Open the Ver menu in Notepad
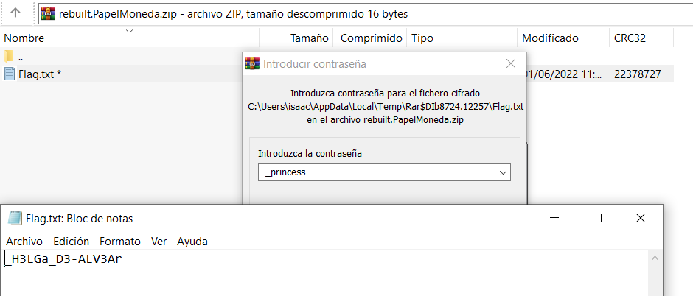This screenshot has height=296, width=693. pos(159,241)
